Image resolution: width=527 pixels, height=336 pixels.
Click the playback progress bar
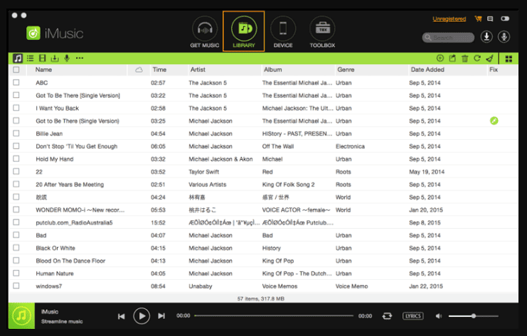274,315
